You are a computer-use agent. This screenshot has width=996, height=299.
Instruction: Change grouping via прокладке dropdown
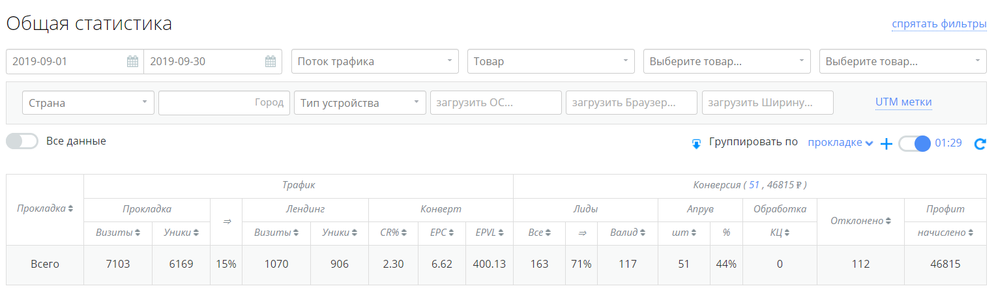coord(840,143)
